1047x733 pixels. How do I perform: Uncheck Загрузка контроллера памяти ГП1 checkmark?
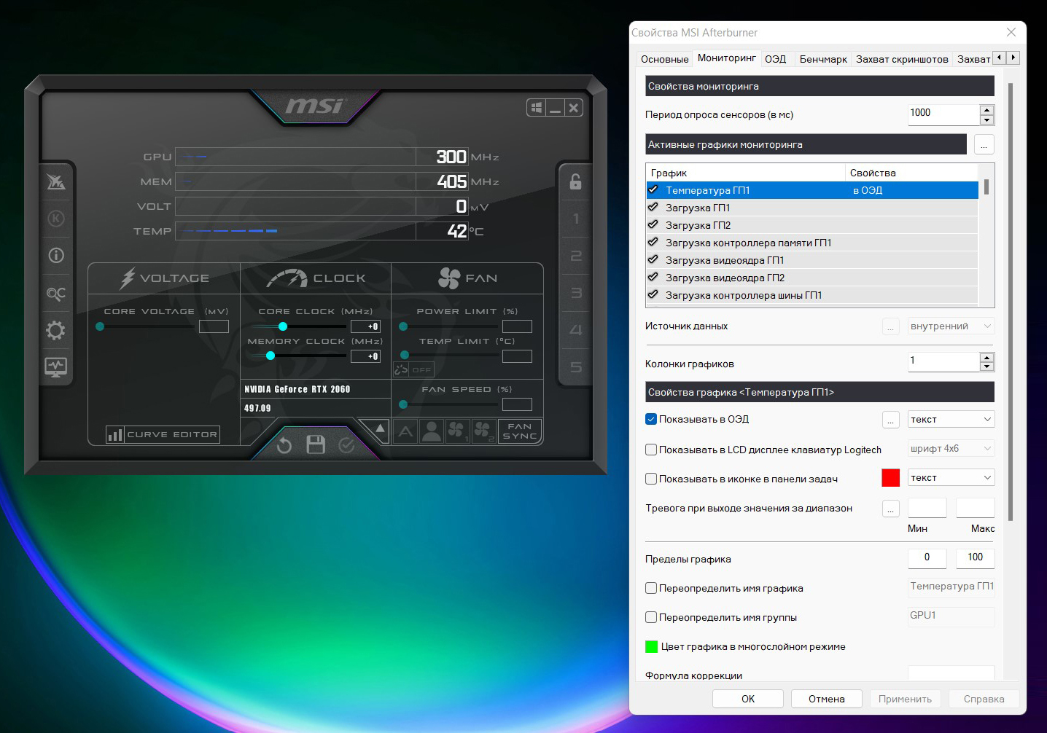[x=653, y=242]
